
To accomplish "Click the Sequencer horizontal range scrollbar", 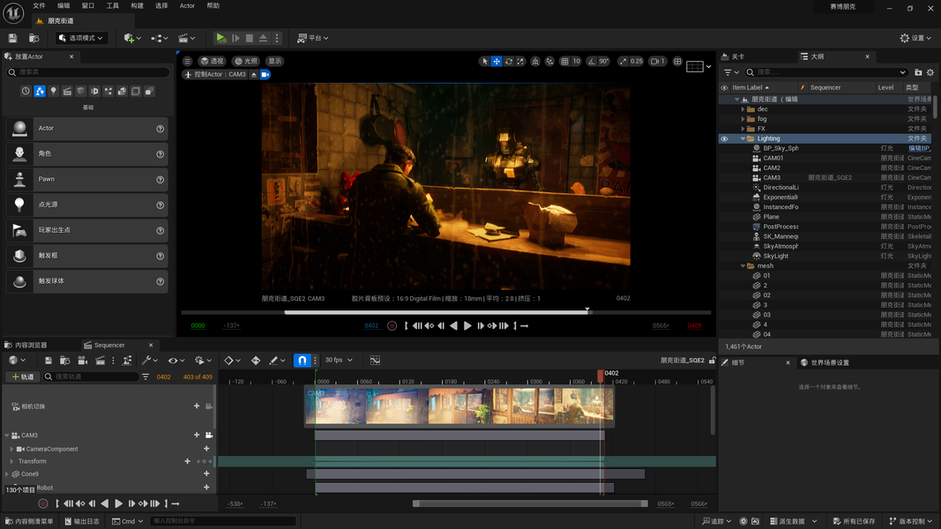I will point(530,503).
